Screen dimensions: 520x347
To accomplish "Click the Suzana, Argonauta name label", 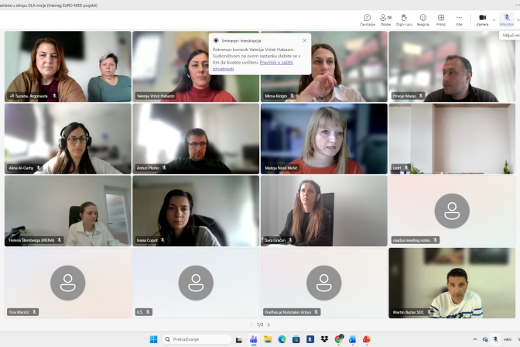I will click(x=32, y=96).
